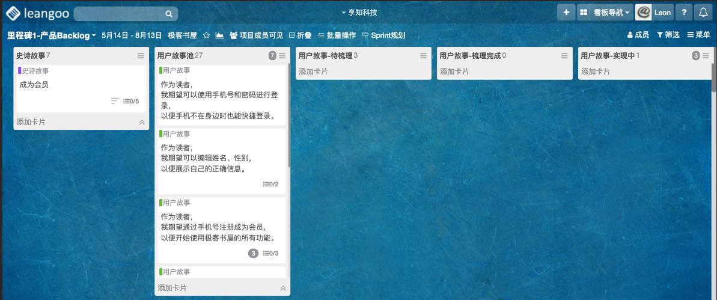Toggle 项目成员可见 visibility setting
Viewport: 717px width, 300px height.
pyautogui.click(x=256, y=35)
